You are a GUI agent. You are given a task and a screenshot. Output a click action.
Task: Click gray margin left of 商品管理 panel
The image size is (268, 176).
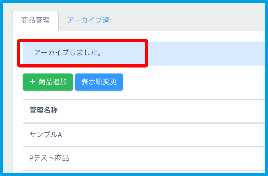(7, 100)
